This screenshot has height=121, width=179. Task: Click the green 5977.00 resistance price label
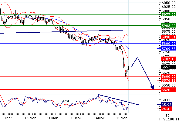point(168,15)
